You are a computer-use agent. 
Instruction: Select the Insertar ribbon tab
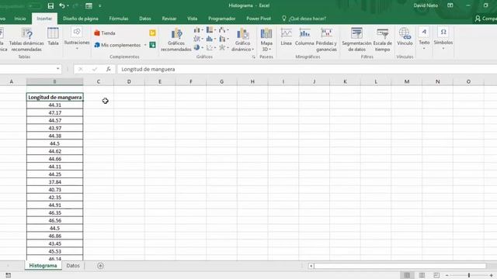[x=44, y=19]
